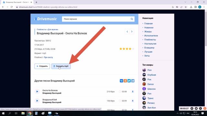The image size is (207, 116).
Task: Open Главная in navigation
Action: tap(148, 24)
